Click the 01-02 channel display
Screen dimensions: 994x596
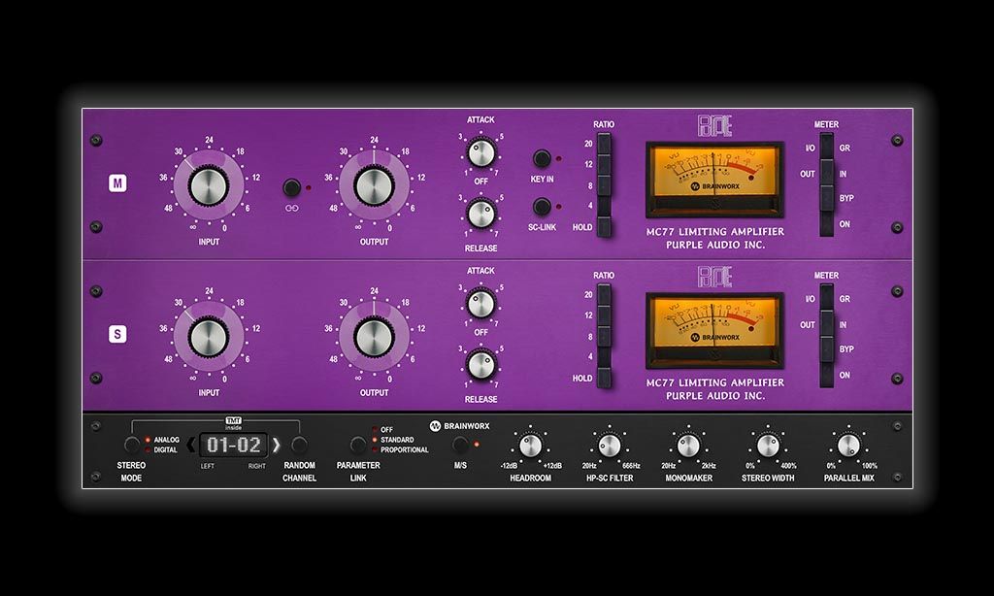233,446
